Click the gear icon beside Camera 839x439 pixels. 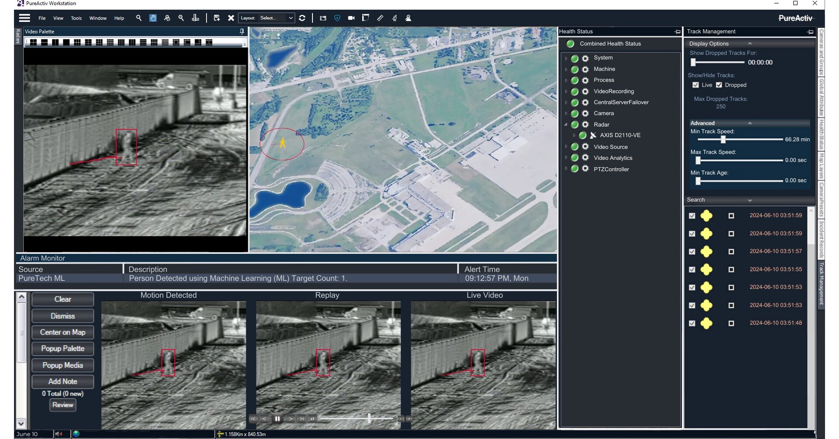point(586,113)
